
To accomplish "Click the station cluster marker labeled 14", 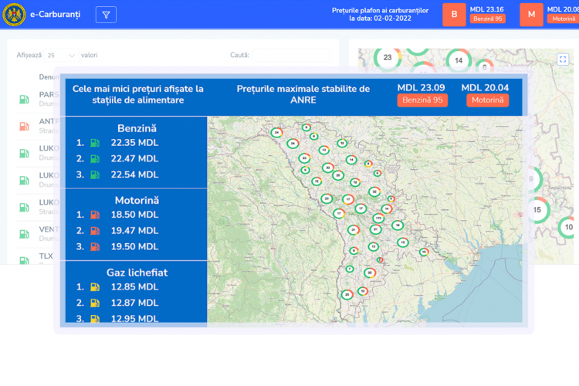I will pos(459,61).
